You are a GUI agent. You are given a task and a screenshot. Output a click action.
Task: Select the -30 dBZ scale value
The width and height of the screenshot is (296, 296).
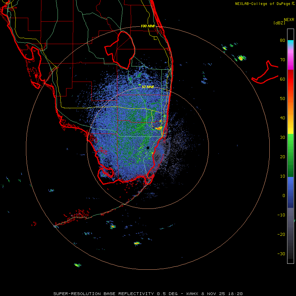click(x=281, y=254)
